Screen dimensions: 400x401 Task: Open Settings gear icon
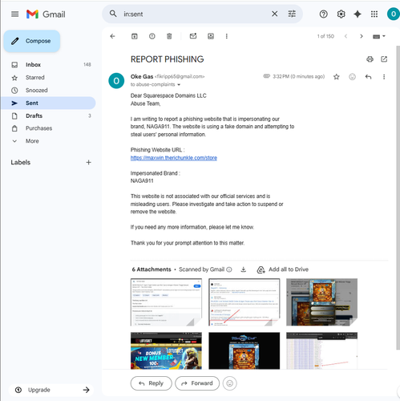click(x=341, y=14)
